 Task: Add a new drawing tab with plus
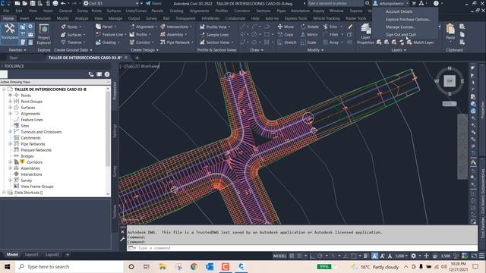coord(137,58)
